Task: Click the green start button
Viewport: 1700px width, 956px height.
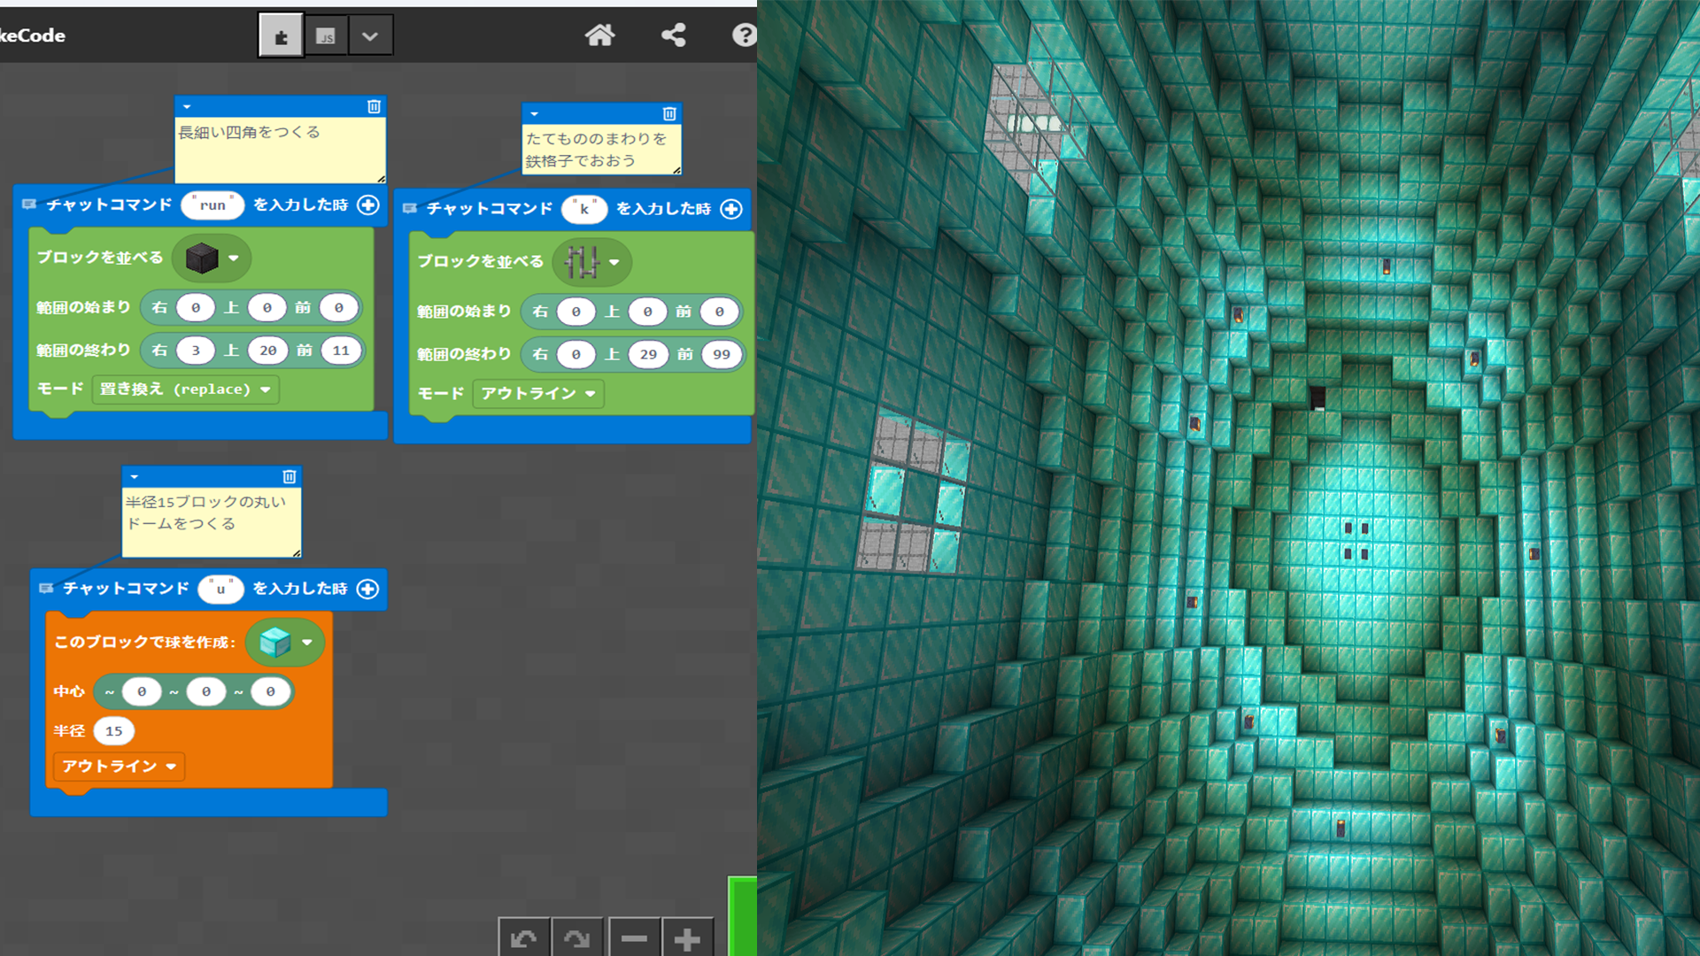Action: (x=743, y=916)
